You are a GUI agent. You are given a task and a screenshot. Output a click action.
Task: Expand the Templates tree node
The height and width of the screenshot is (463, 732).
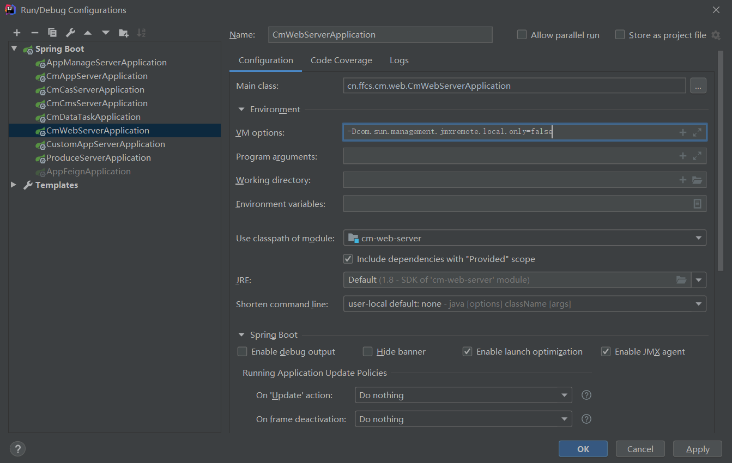click(x=13, y=185)
